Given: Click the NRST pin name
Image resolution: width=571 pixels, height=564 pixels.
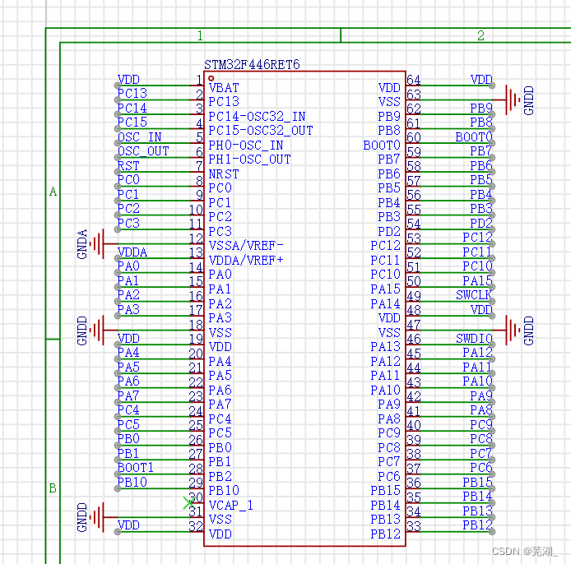Looking at the screenshot, I should pyautogui.click(x=224, y=174).
